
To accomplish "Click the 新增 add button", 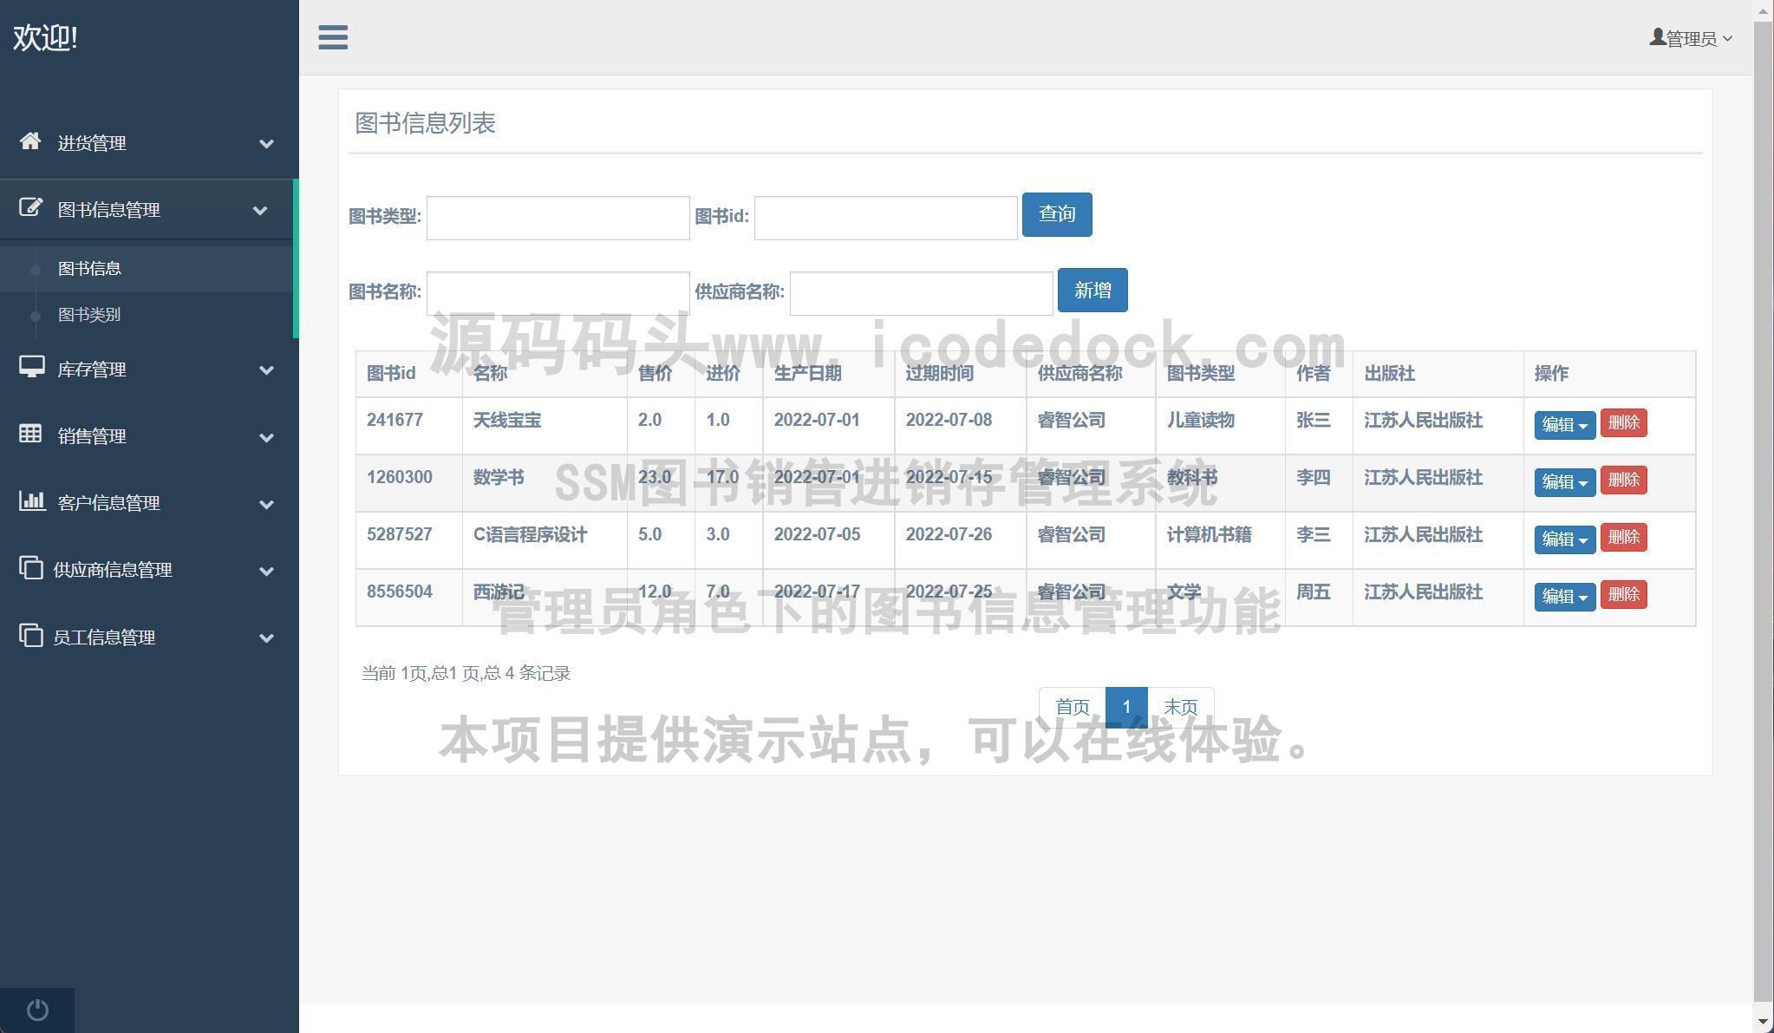I will tap(1092, 291).
